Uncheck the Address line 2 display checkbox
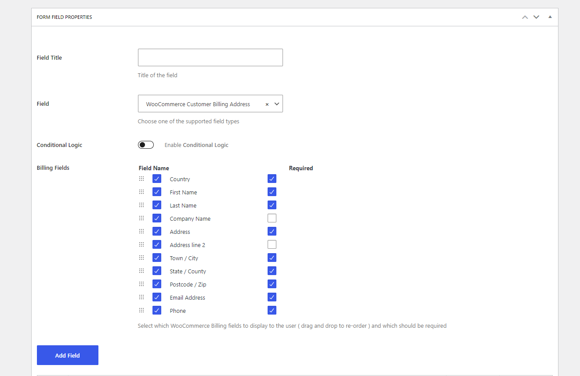The image size is (580, 376). [x=157, y=244]
